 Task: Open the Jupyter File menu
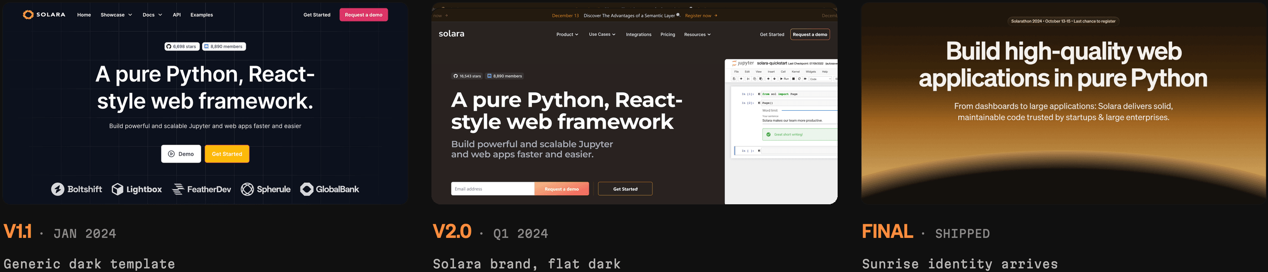[737, 71]
